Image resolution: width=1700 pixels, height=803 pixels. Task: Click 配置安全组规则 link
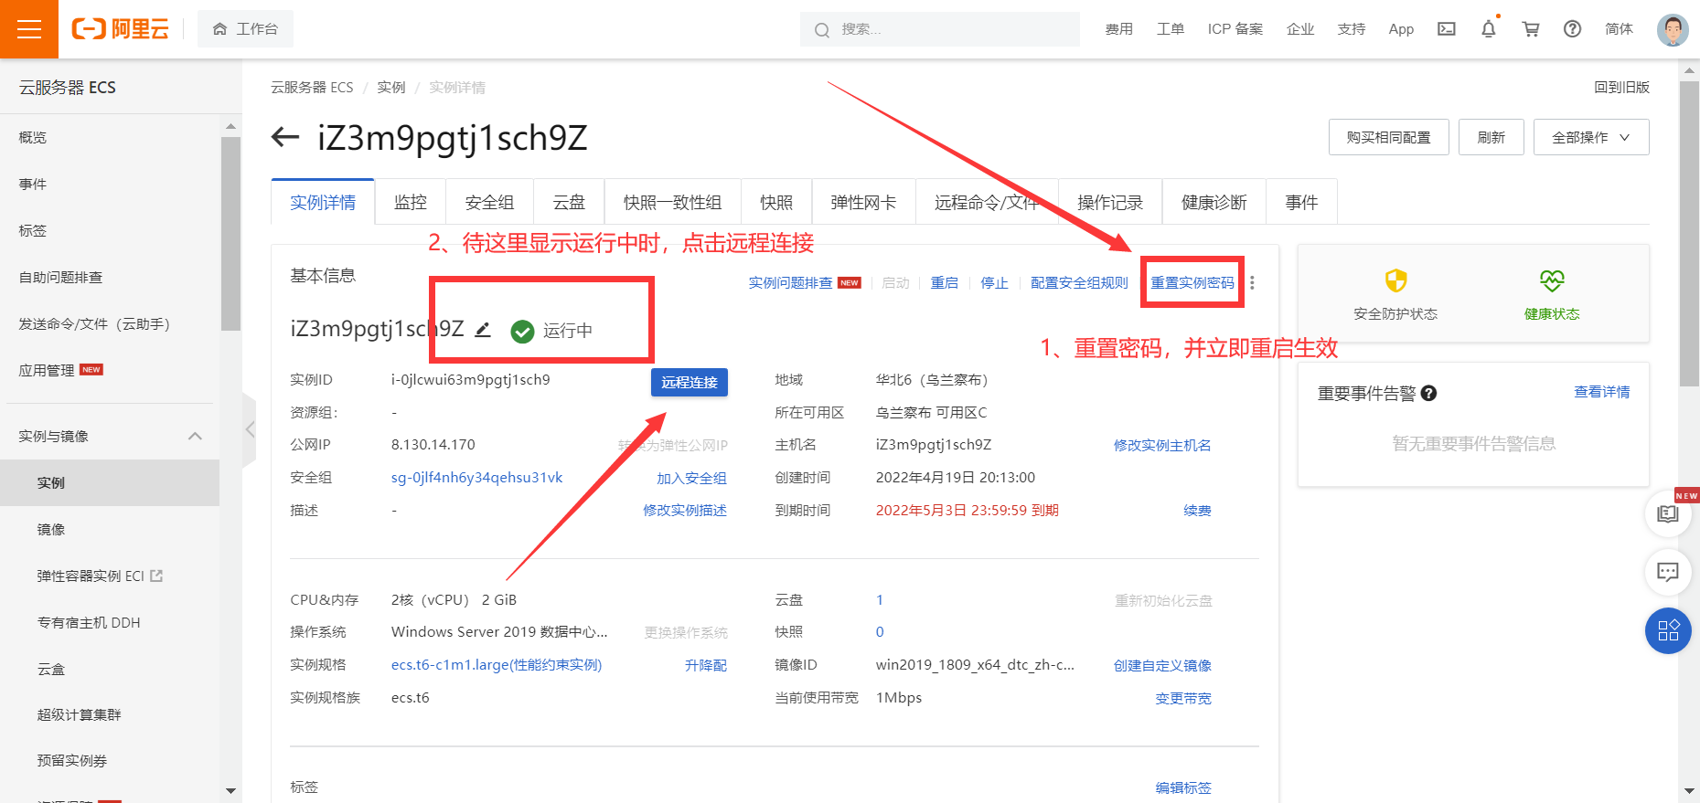pos(1079,283)
